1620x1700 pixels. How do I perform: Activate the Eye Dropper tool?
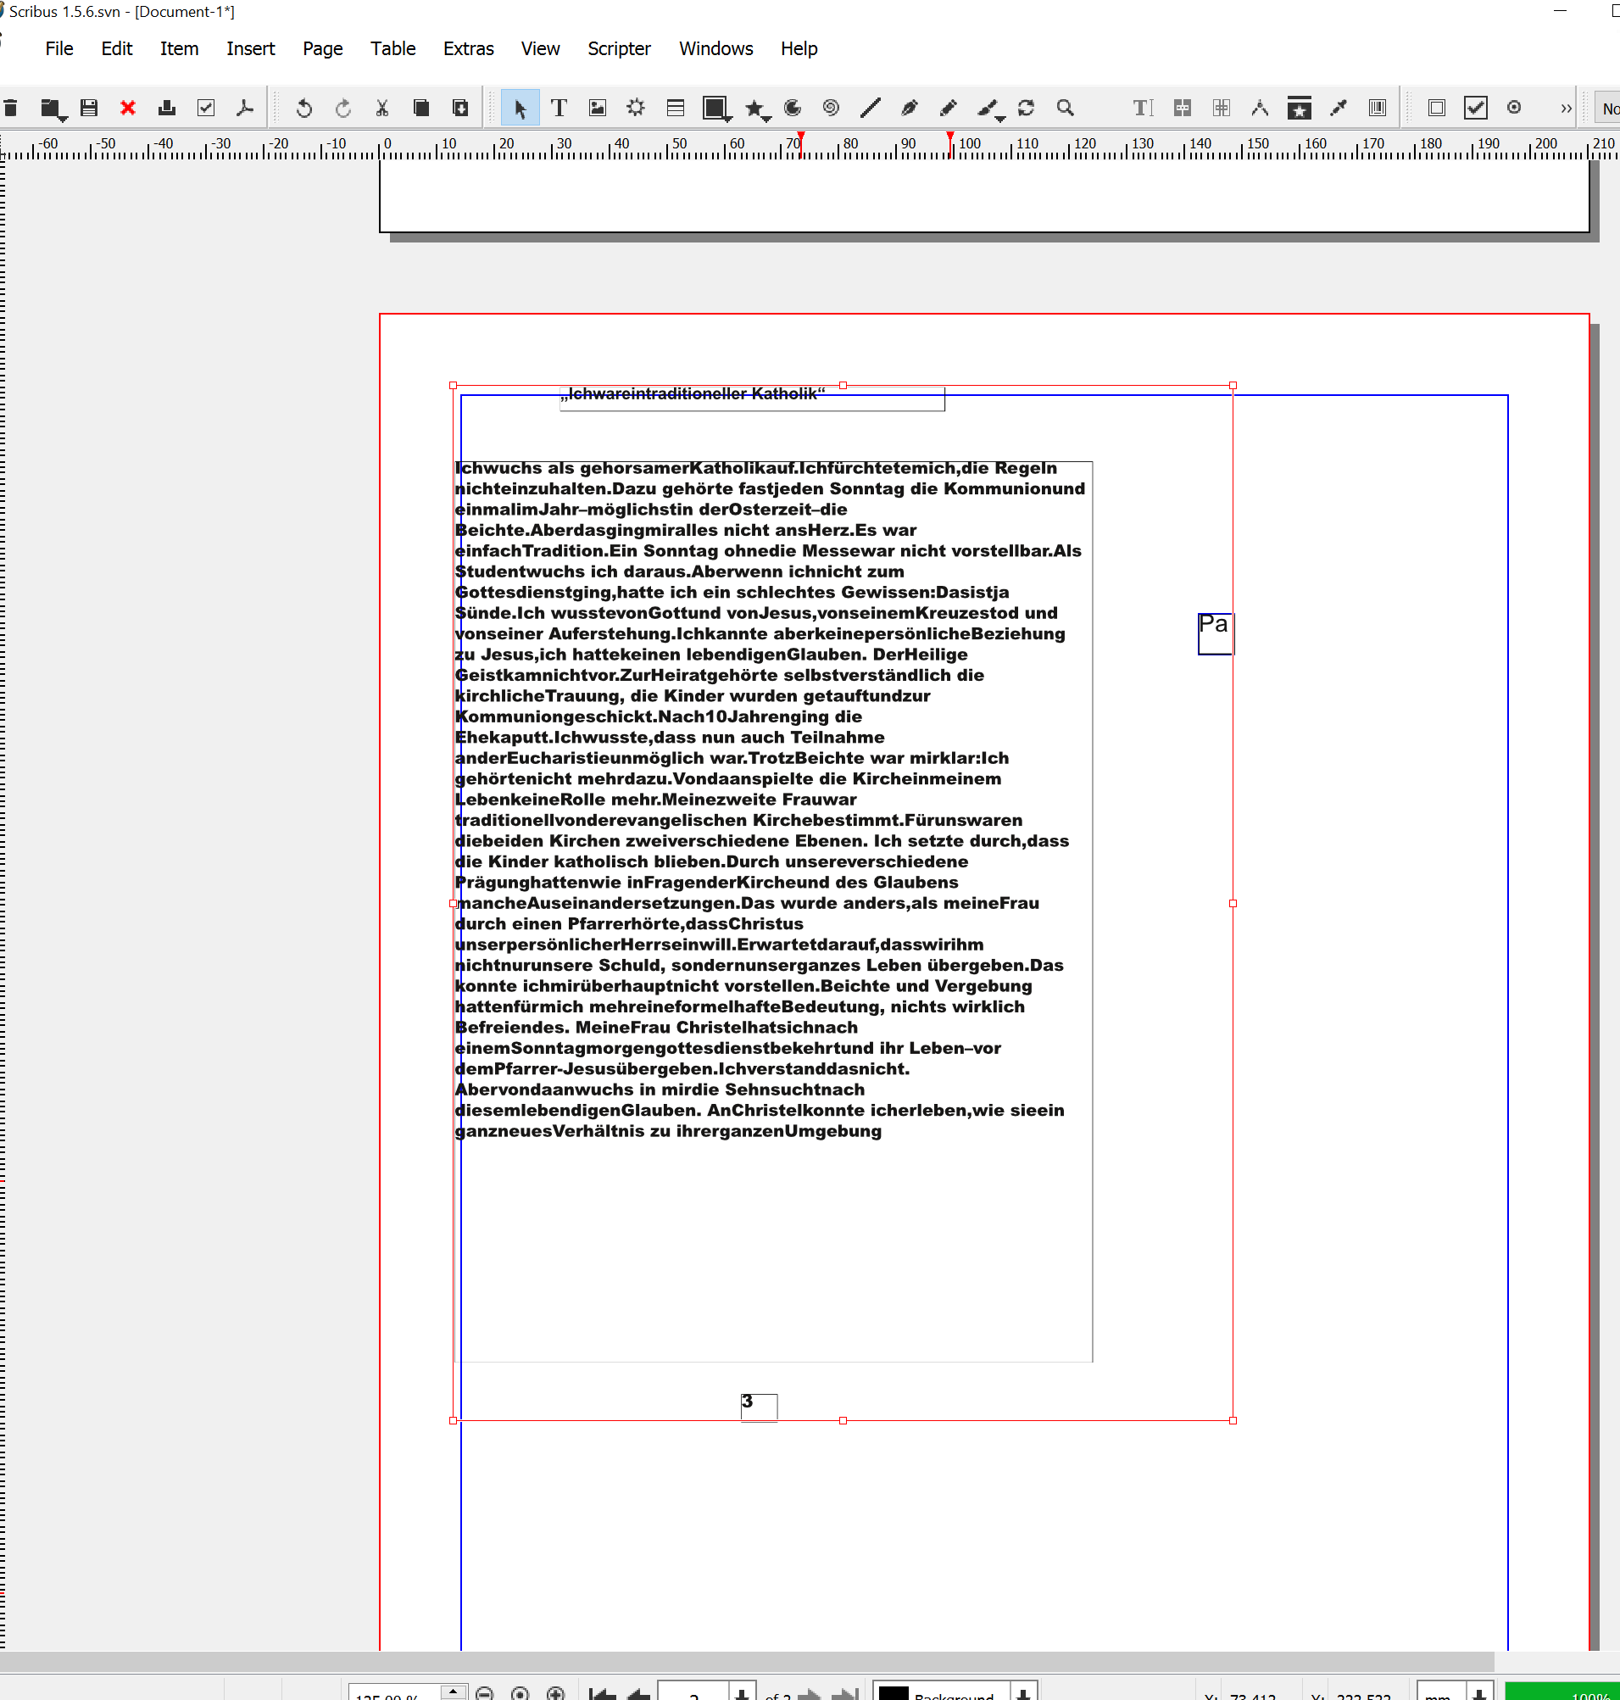pyautogui.click(x=1339, y=108)
